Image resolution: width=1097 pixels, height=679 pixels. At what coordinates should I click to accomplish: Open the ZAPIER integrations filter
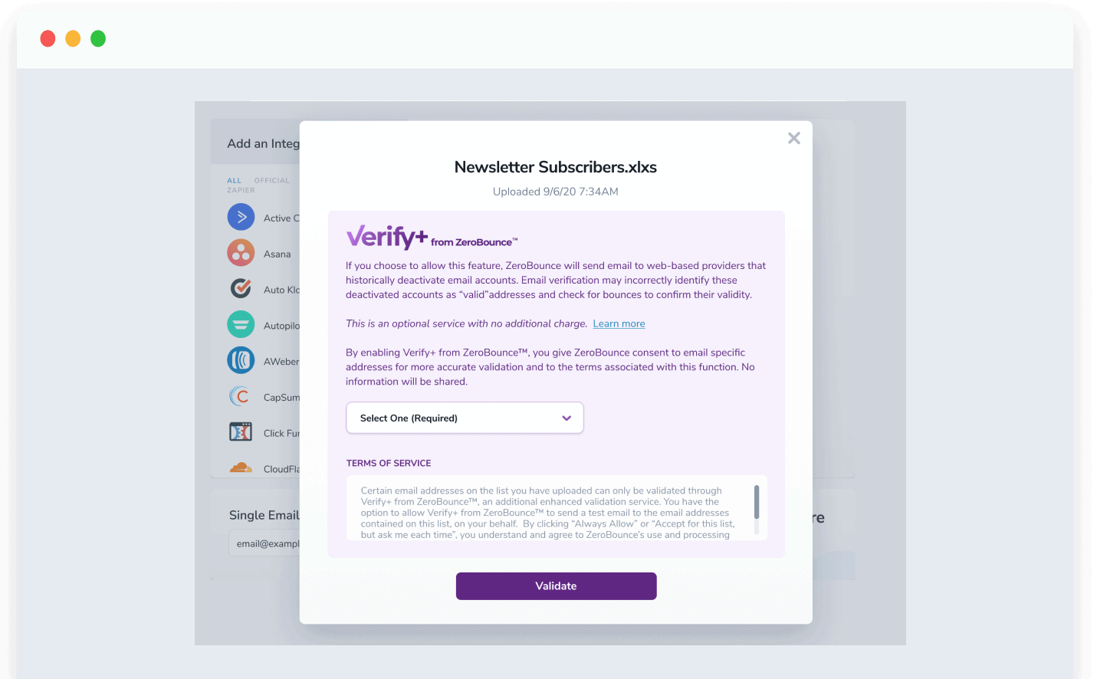coord(240,189)
